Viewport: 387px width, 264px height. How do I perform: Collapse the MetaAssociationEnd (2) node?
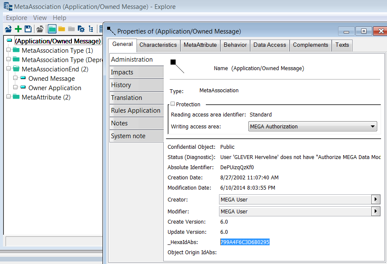pyautogui.click(x=8, y=69)
